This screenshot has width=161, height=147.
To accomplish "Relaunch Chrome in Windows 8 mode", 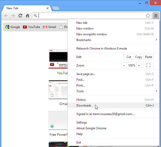I will coord(113,48).
